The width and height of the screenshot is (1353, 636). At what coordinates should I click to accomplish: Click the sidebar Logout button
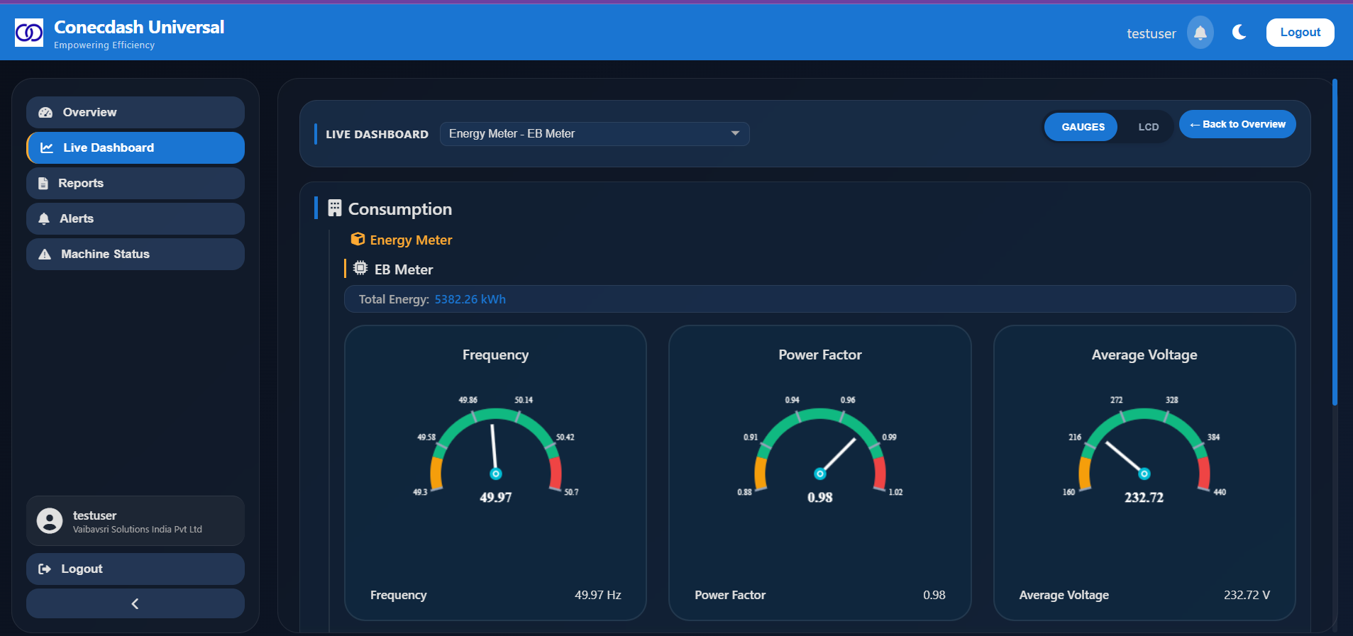click(136, 569)
